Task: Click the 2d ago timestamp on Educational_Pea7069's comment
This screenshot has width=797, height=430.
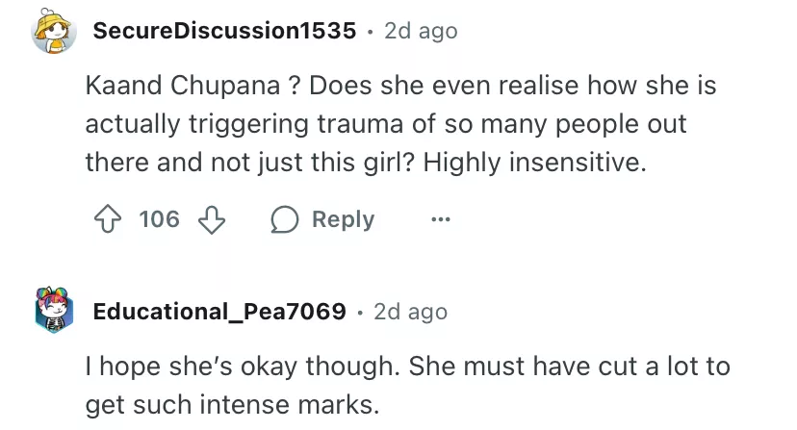Action: coord(410,312)
